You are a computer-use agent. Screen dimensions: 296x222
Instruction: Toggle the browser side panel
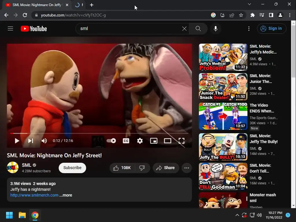coord(271,15)
